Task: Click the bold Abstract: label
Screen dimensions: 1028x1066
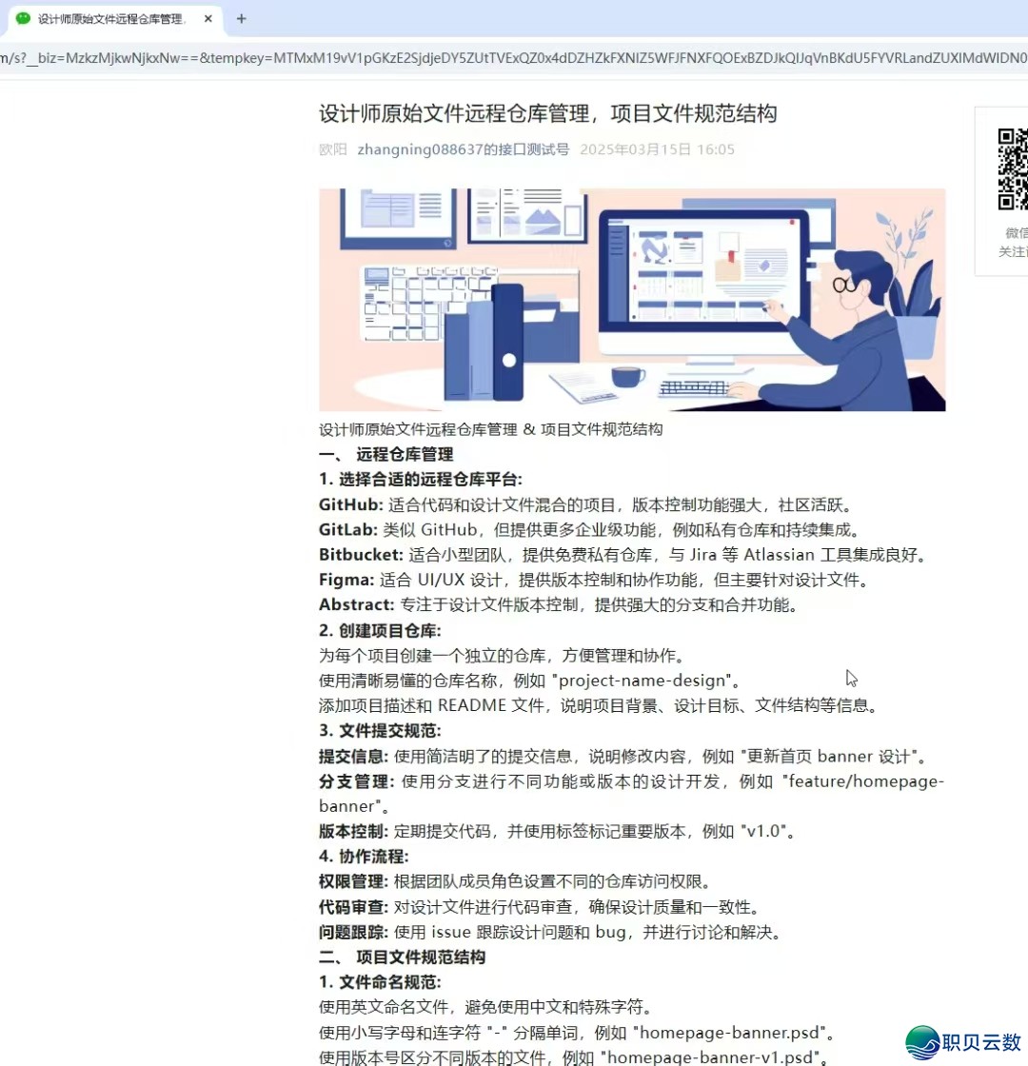Action: pos(356,603)
